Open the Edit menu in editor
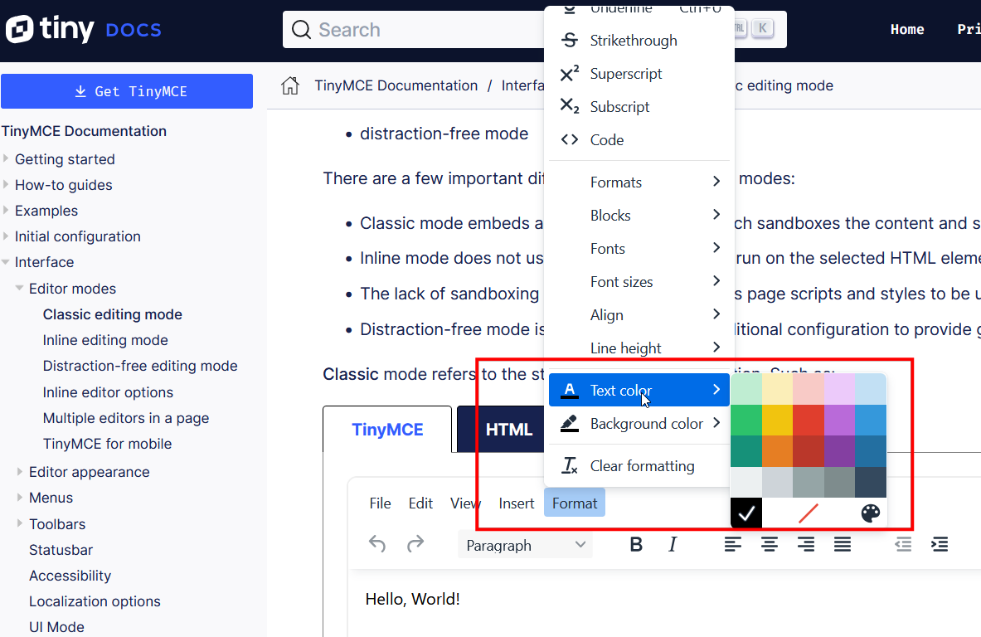The width and height of the screenshot is (981, 637). click(x=420, y=503)
